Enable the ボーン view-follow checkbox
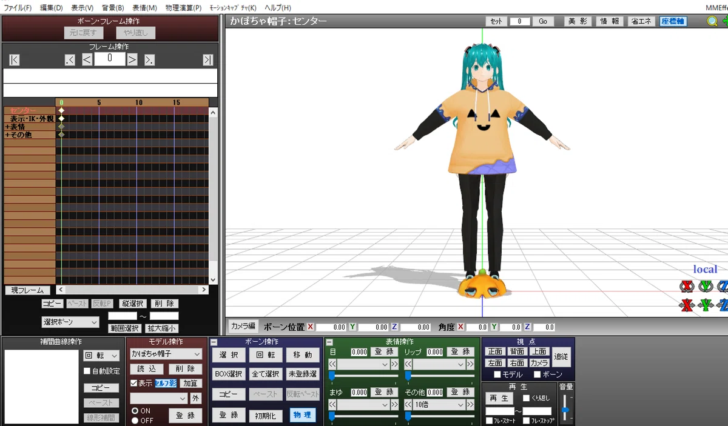Viewport: 728px width, 426px height. coord(537,374)
